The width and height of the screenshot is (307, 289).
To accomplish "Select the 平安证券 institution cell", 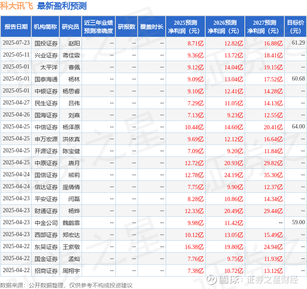I will pos(46,199).
